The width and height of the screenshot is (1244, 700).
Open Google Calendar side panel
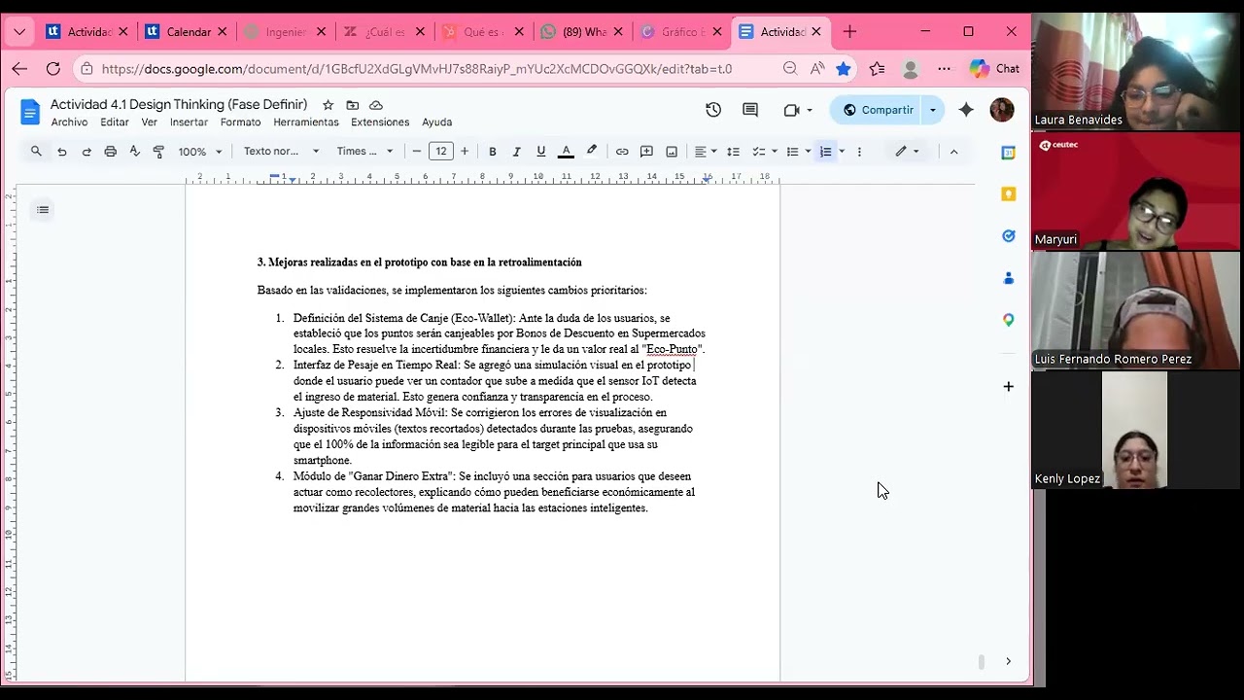pos(1009,153)
